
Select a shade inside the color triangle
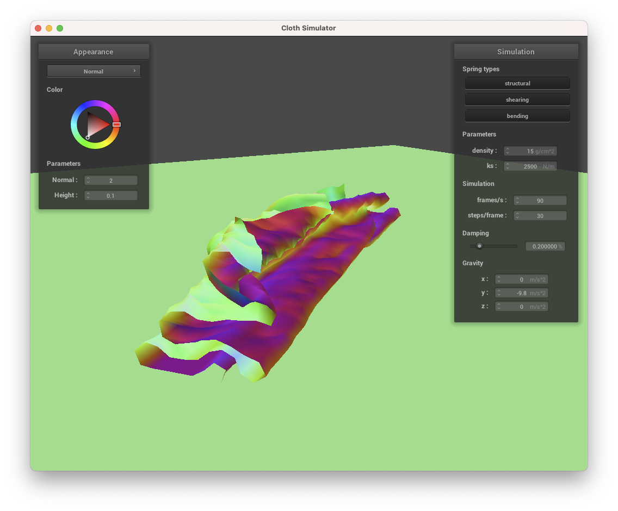94,124
